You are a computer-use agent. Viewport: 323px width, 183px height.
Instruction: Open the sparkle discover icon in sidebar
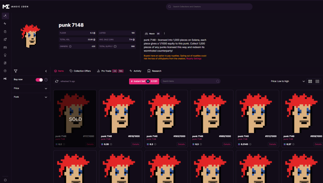coord(5,16)
